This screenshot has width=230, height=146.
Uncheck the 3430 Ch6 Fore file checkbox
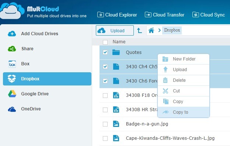pyautogui.click(x=105, y=81)
